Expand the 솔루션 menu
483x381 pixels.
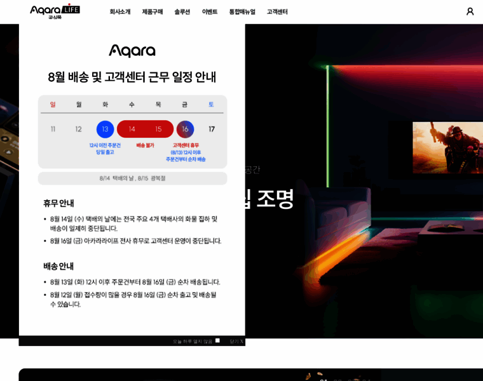tap(182, 11)
